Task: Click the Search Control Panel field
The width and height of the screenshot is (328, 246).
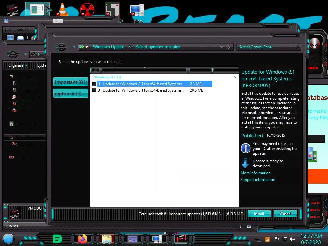Action: point(269,47)
